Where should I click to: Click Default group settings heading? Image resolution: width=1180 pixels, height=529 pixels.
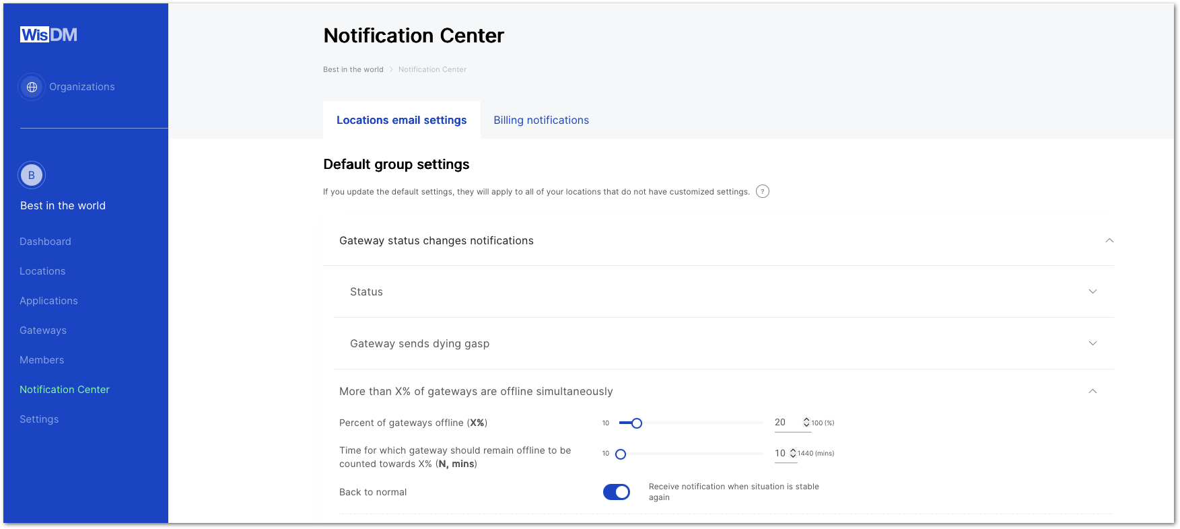(396, 164)
